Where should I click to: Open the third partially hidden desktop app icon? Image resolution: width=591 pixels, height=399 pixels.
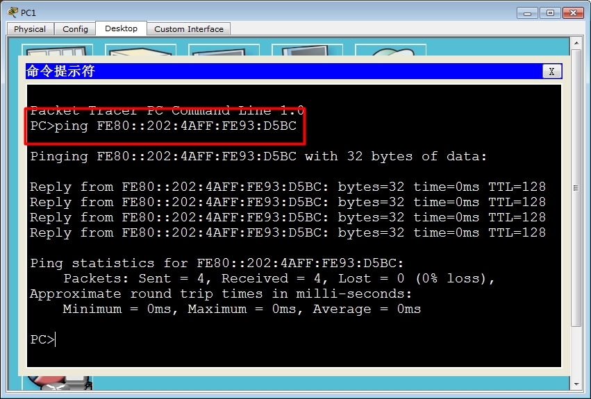[x=224, y=52]
